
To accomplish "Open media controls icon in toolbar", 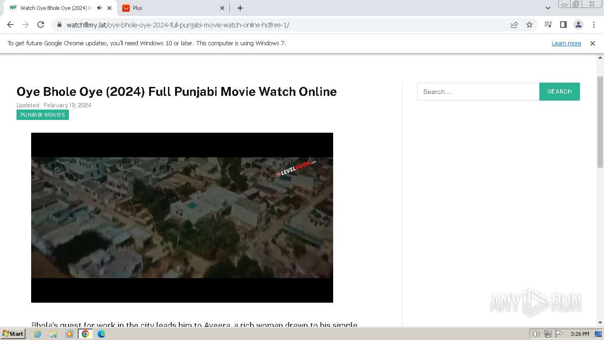I will [x=548, y=25].
